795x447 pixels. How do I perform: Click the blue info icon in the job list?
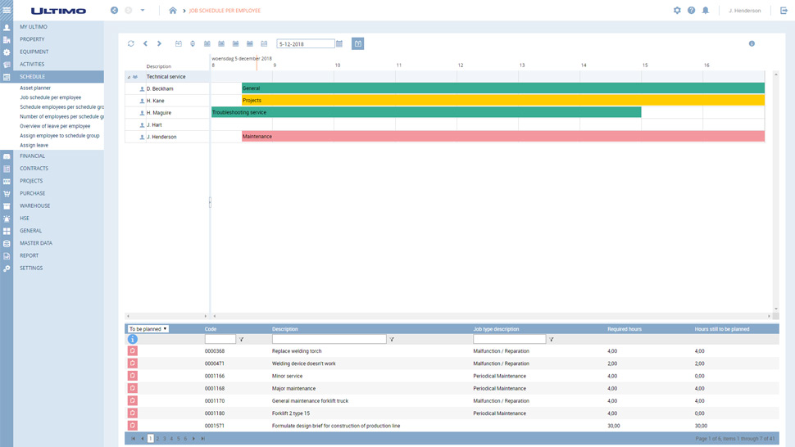133,339
